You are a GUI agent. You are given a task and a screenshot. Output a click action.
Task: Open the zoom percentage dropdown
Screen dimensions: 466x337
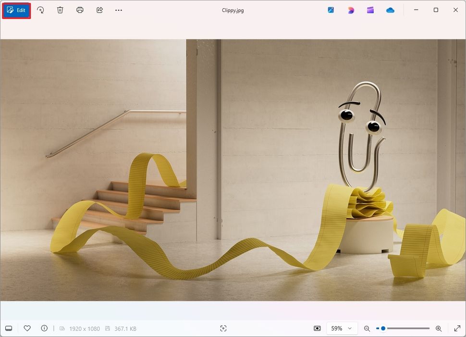342,328
